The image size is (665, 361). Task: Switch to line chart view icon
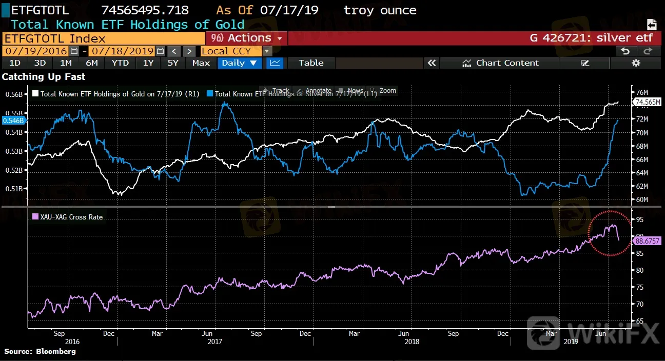275,63
